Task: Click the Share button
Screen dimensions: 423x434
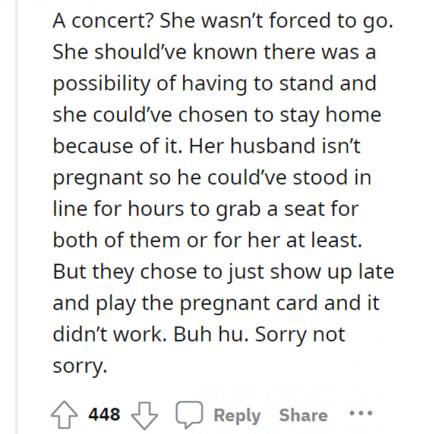Action: (x=303, y=415)
